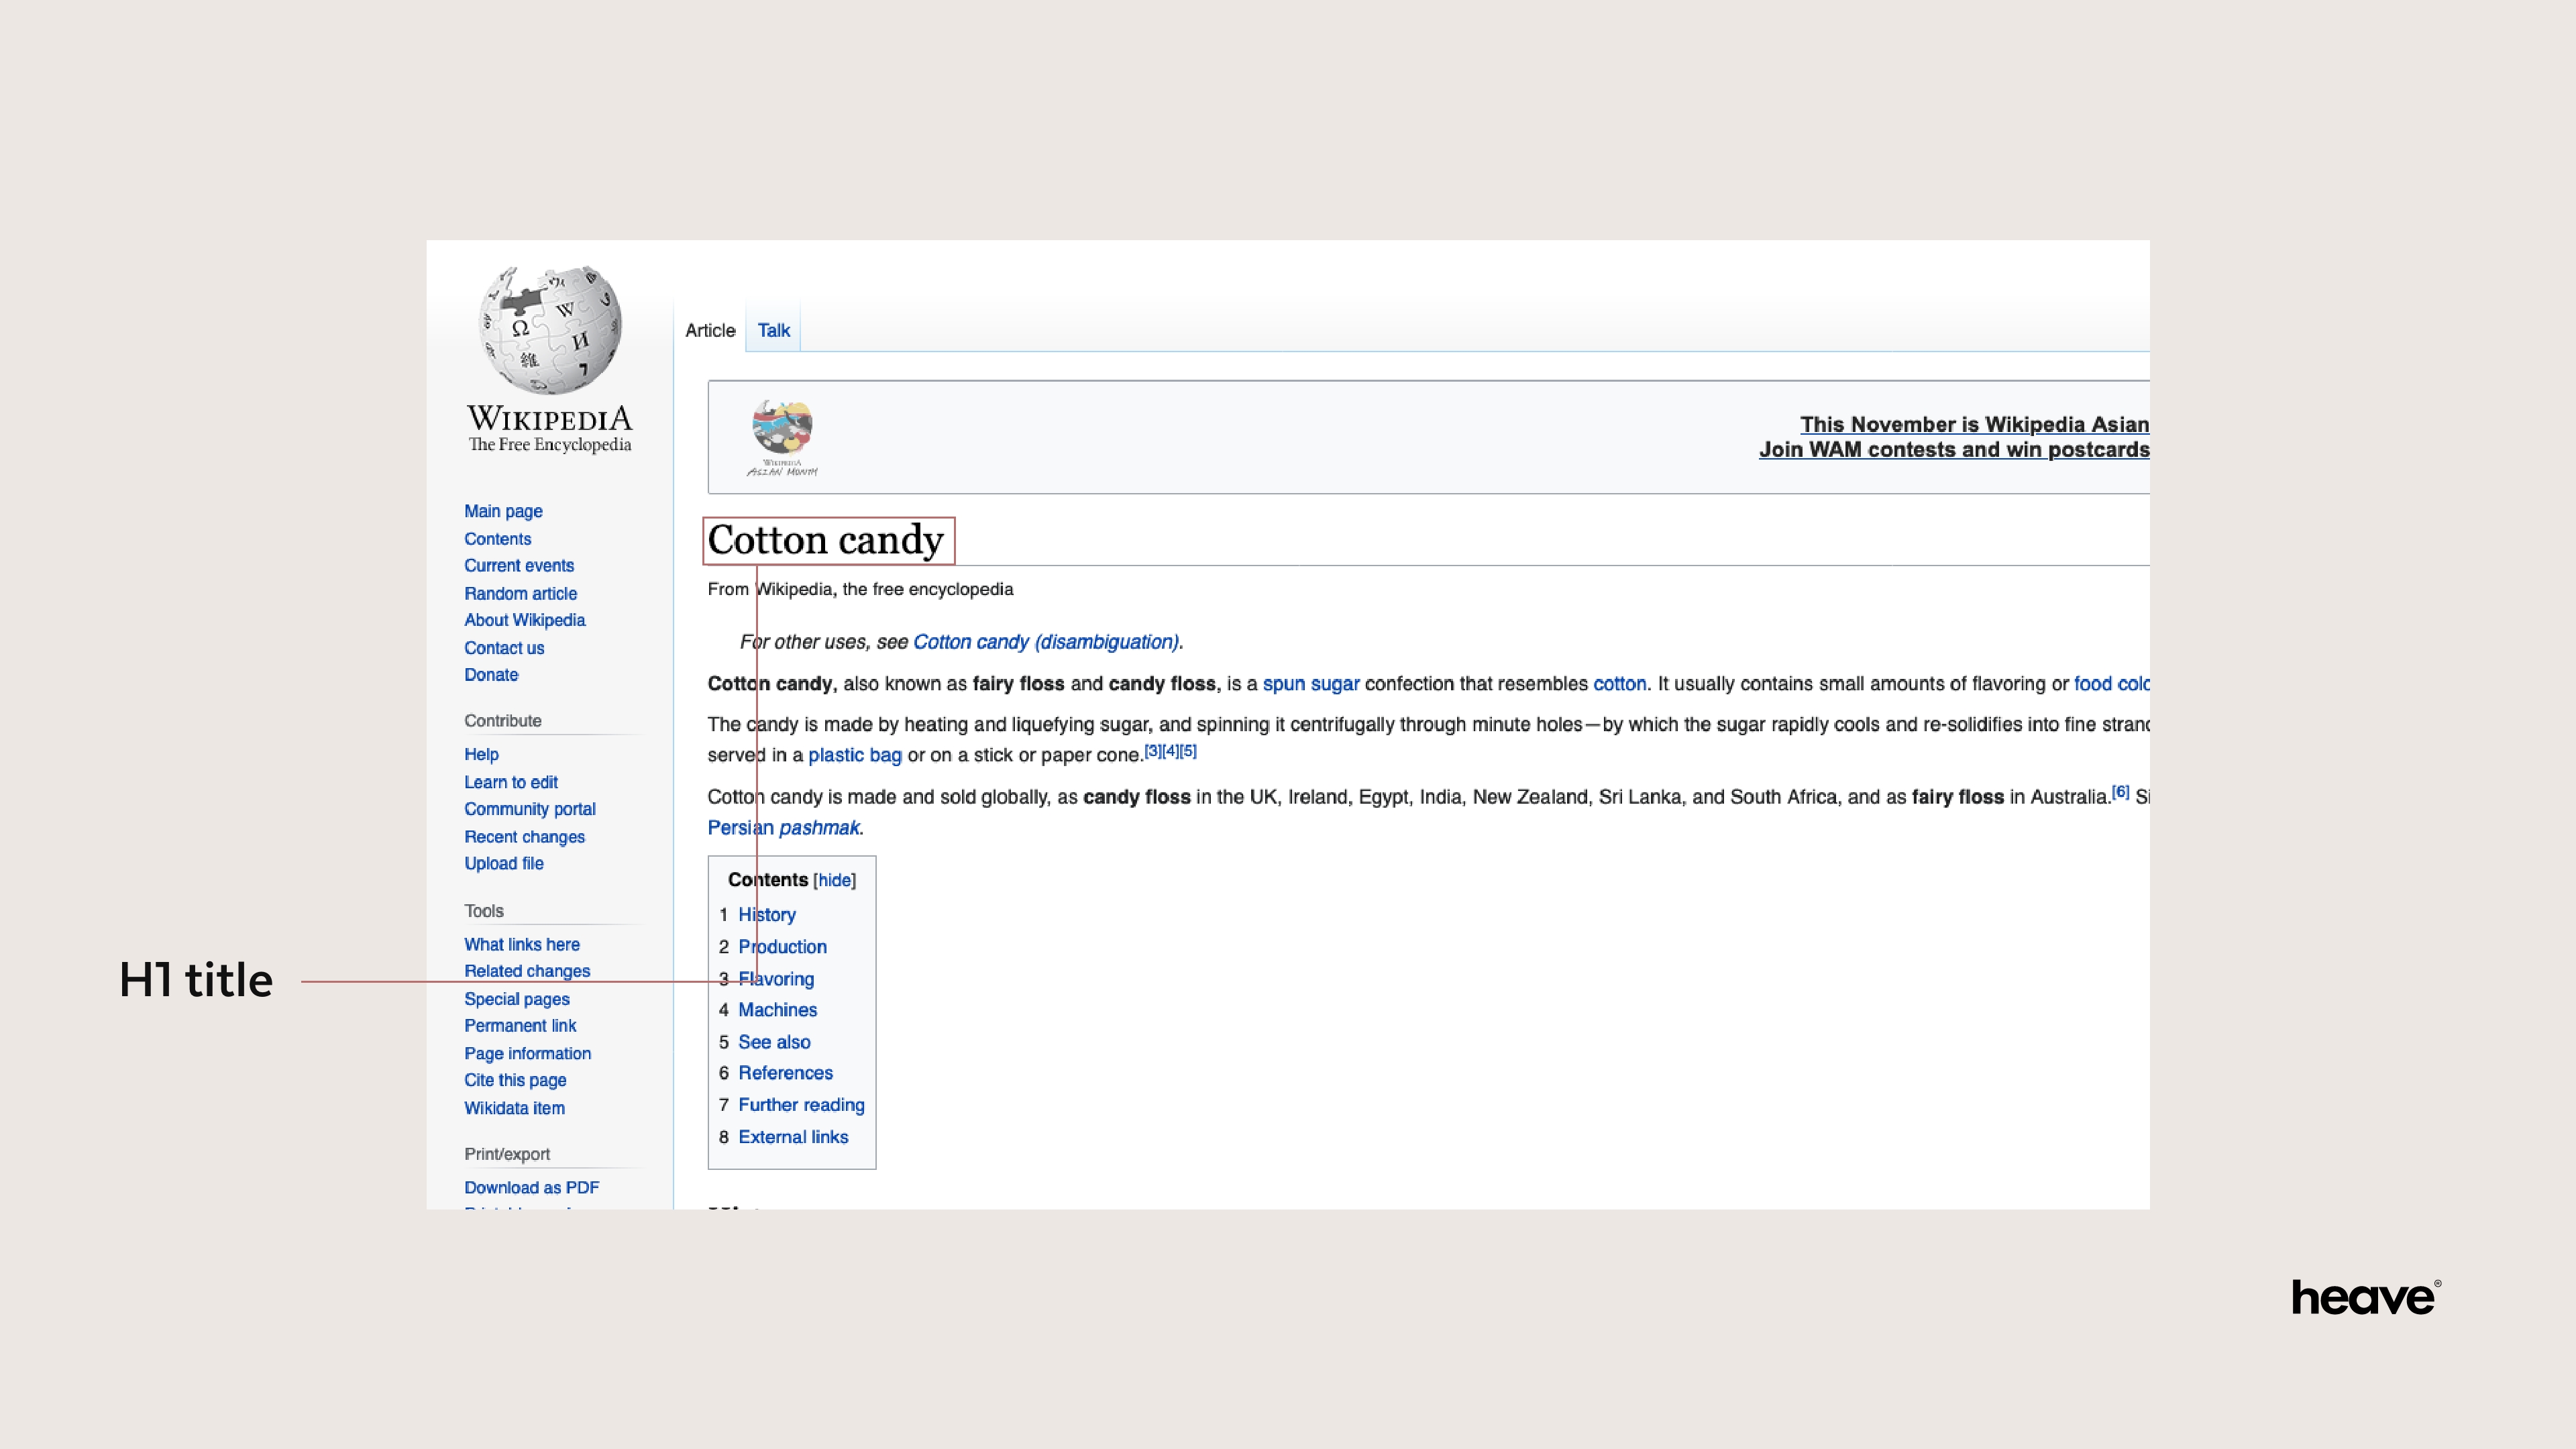The height and width of the screenshot is (1449, 2576).
Task: Select the Article tab
Action: pyautogui.click(x=710, y=330)
